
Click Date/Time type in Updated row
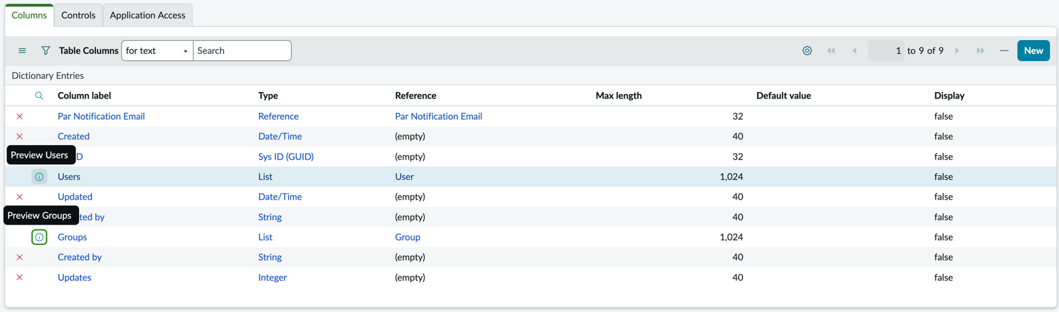pos(280,197)
